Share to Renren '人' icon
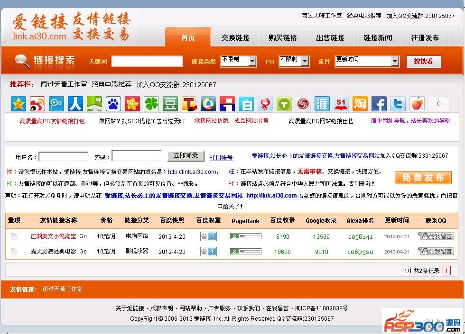The height and width of the screenshot is (334, 465). tap(75, 104)
